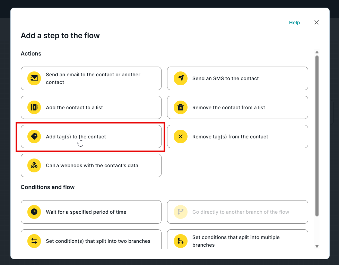This screenshot has height=265, width=339.
Task: Click the scrollbar up arrow
Action: [317, 52]
